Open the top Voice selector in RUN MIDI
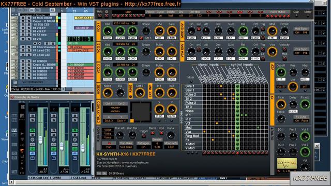This screenshot has width=331, height=186. pos(108,130)
